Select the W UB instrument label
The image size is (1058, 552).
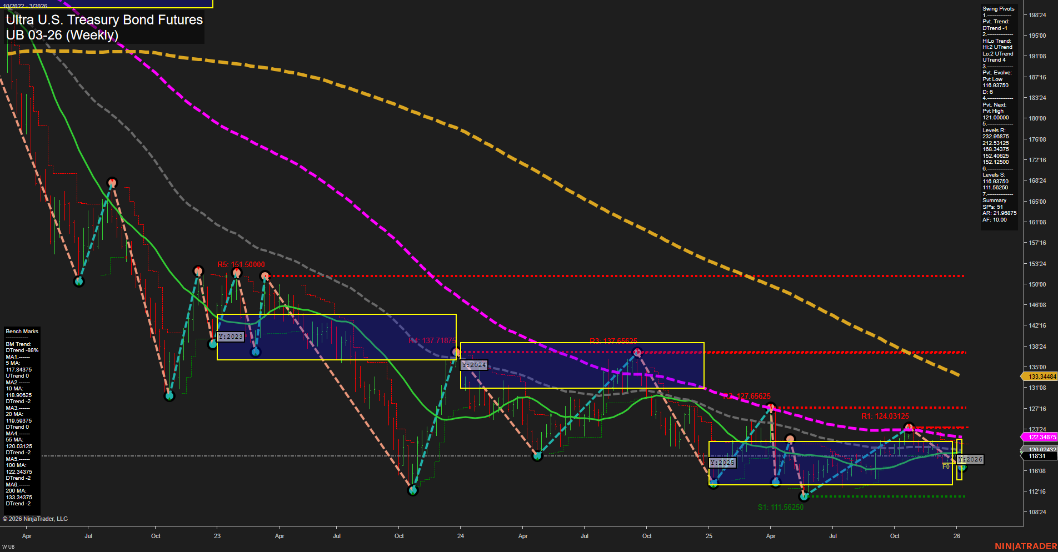(9, 546)
